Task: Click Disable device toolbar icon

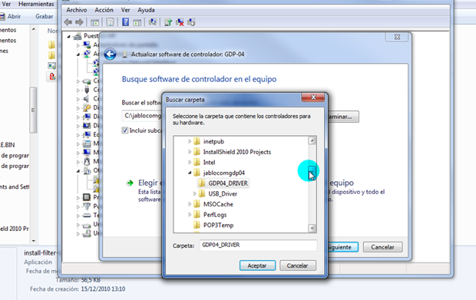Action: click(191, 22)
